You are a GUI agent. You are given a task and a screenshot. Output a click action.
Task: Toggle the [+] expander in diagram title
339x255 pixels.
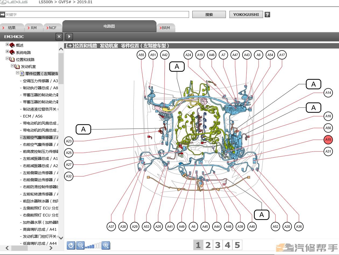pos(70,46)
